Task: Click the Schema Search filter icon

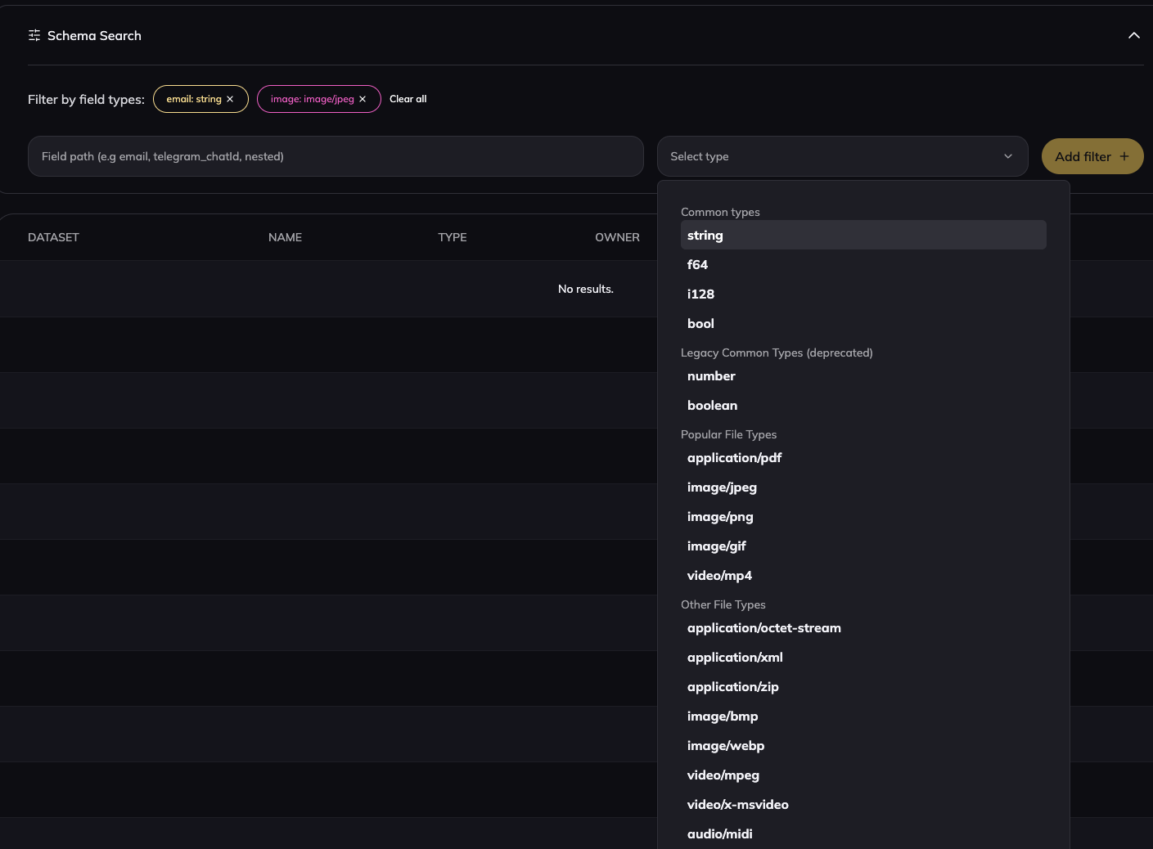Action: [x=34, y=35]
